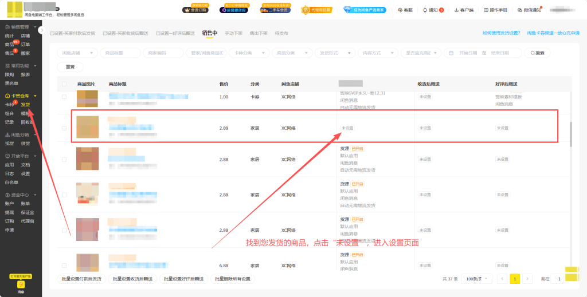
Task: Switch to 已设置-好评后赠送 tab
Action: coord(175,33)
